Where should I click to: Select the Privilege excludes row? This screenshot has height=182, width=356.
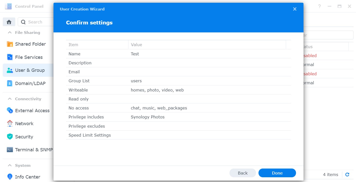coord(178,126)
